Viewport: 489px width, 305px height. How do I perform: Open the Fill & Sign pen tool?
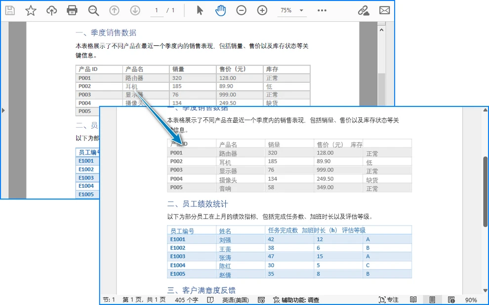pyautogui.click(x=364, y=10)
